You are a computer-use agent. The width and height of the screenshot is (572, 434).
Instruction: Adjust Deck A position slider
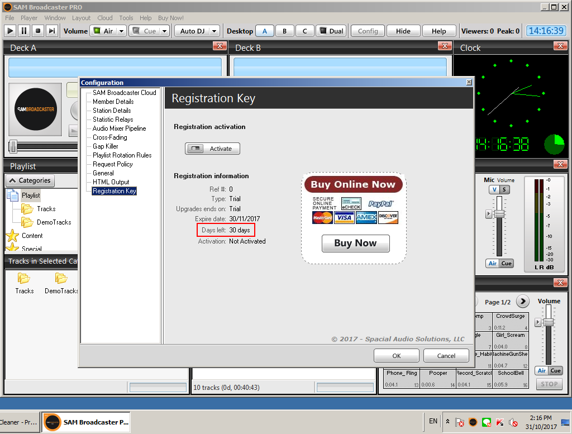coord(13,146)
